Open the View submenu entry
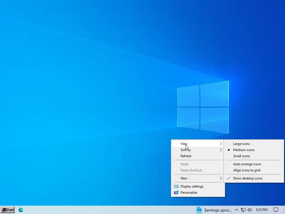The width and height of the screenshot is (285, 214). tap(198, 144)
